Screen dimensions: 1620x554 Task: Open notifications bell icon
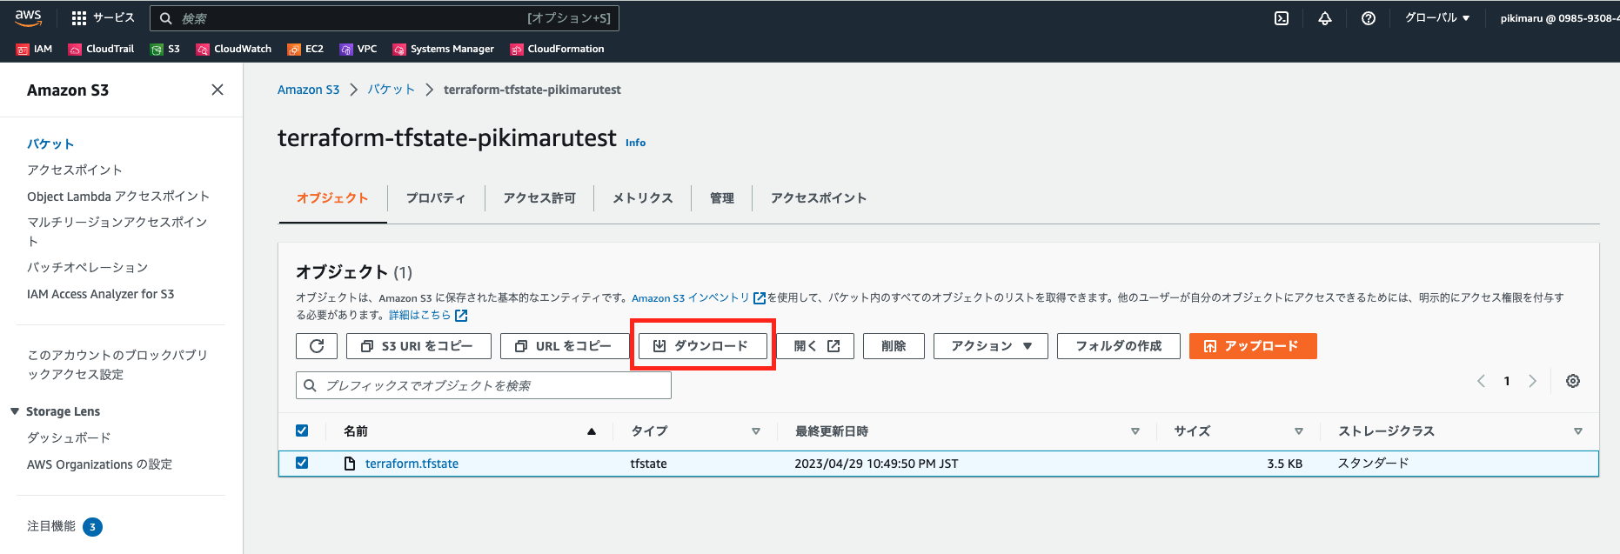(x=1325, y=18)
